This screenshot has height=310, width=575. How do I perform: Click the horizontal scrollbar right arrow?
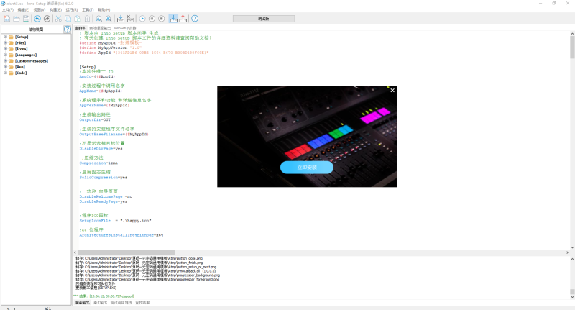(x=567, y=252)
